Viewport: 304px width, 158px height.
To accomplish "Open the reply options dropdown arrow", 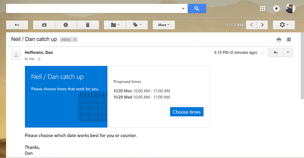I will point(288,53).
